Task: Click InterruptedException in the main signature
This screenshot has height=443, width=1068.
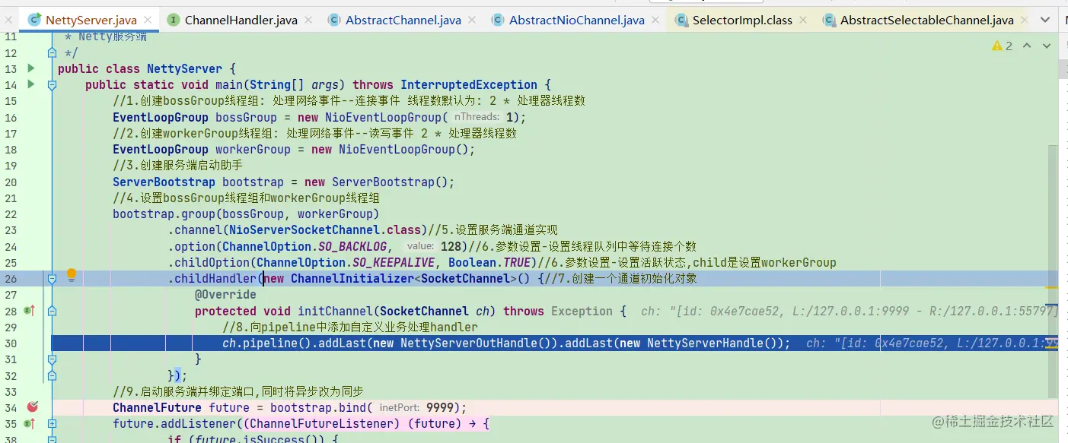Action: pos(469,84)
